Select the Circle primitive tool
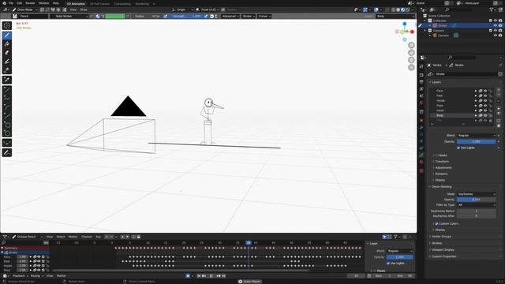This screenshot has width=505, height=284. [x=7, y=133]
